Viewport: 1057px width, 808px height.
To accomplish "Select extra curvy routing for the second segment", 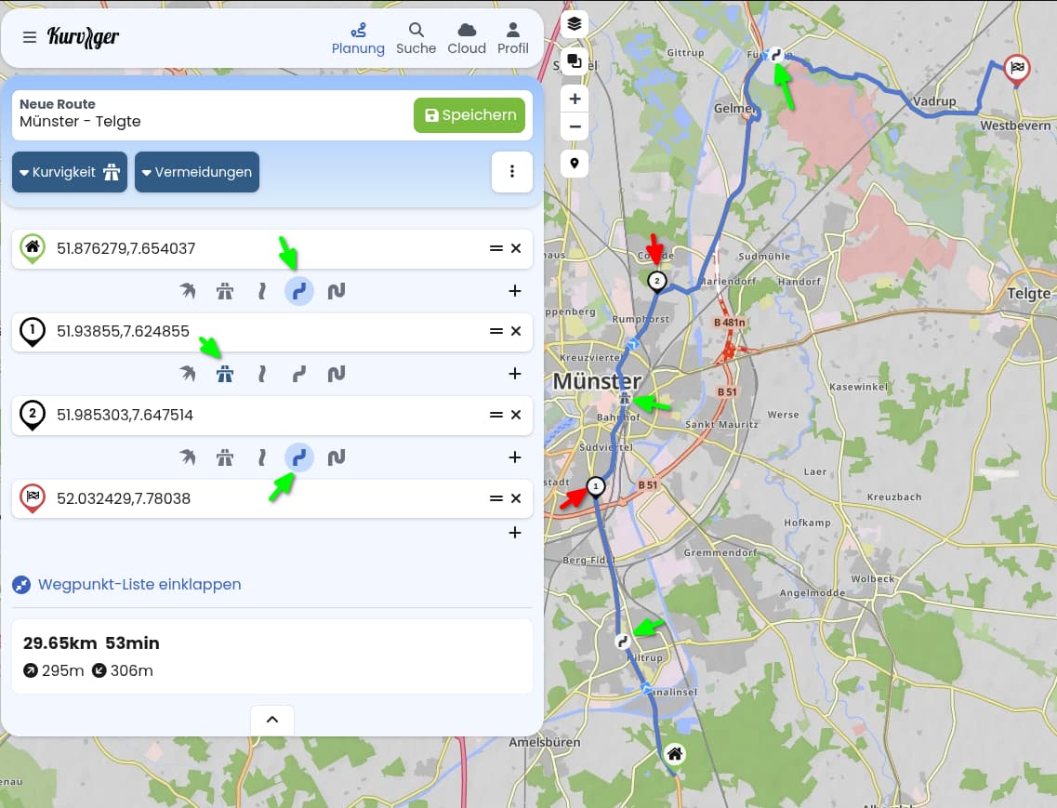I will pyautogui.click(x=337, y=375).
